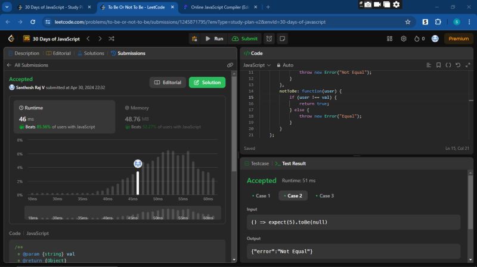Click the 30 Days of JavaScript title

pyautogui.click(x=56, y=39)
